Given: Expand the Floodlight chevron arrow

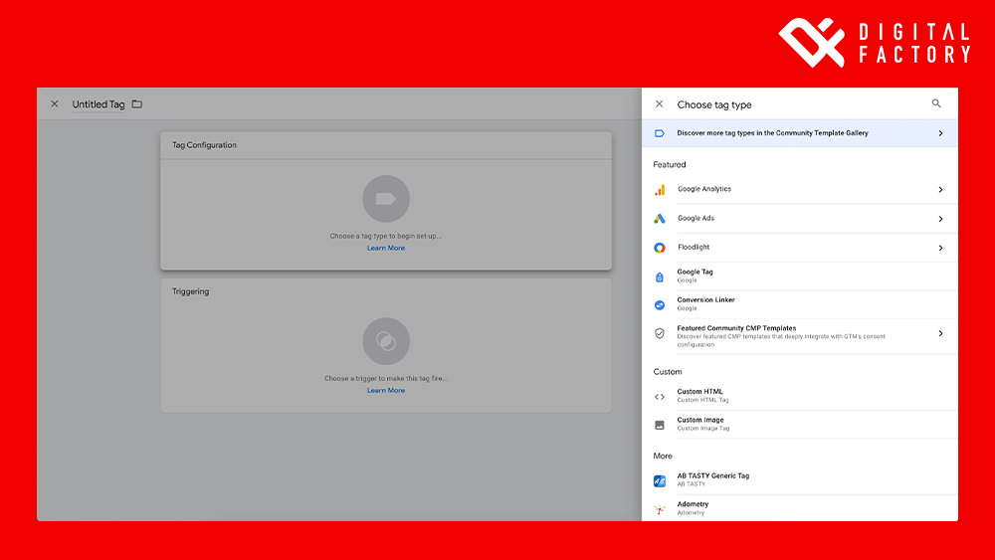Looking at the screenshot, I should [x=940, y=248].
